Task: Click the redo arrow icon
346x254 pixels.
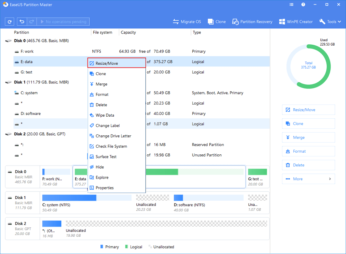Action: [x=31, y=21]
